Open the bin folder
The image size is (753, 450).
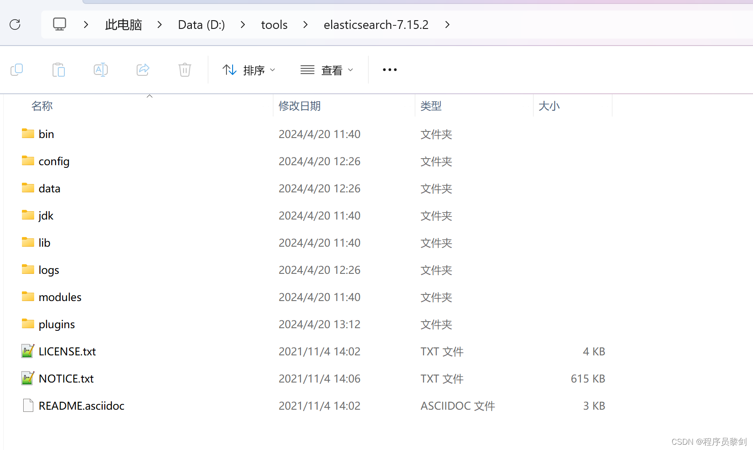click(x=46, y=134)
